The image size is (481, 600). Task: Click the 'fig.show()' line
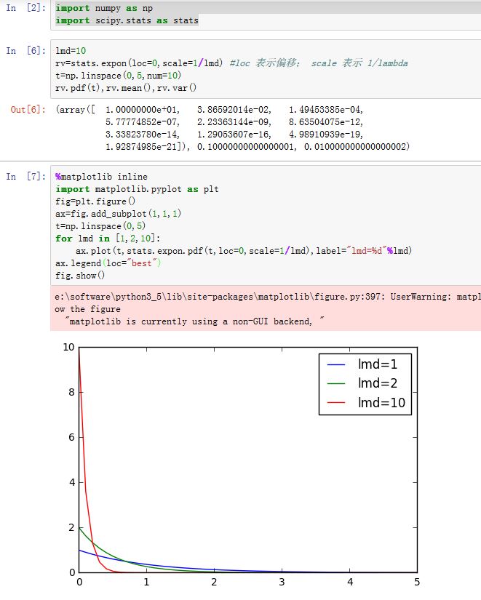(80, 275)
